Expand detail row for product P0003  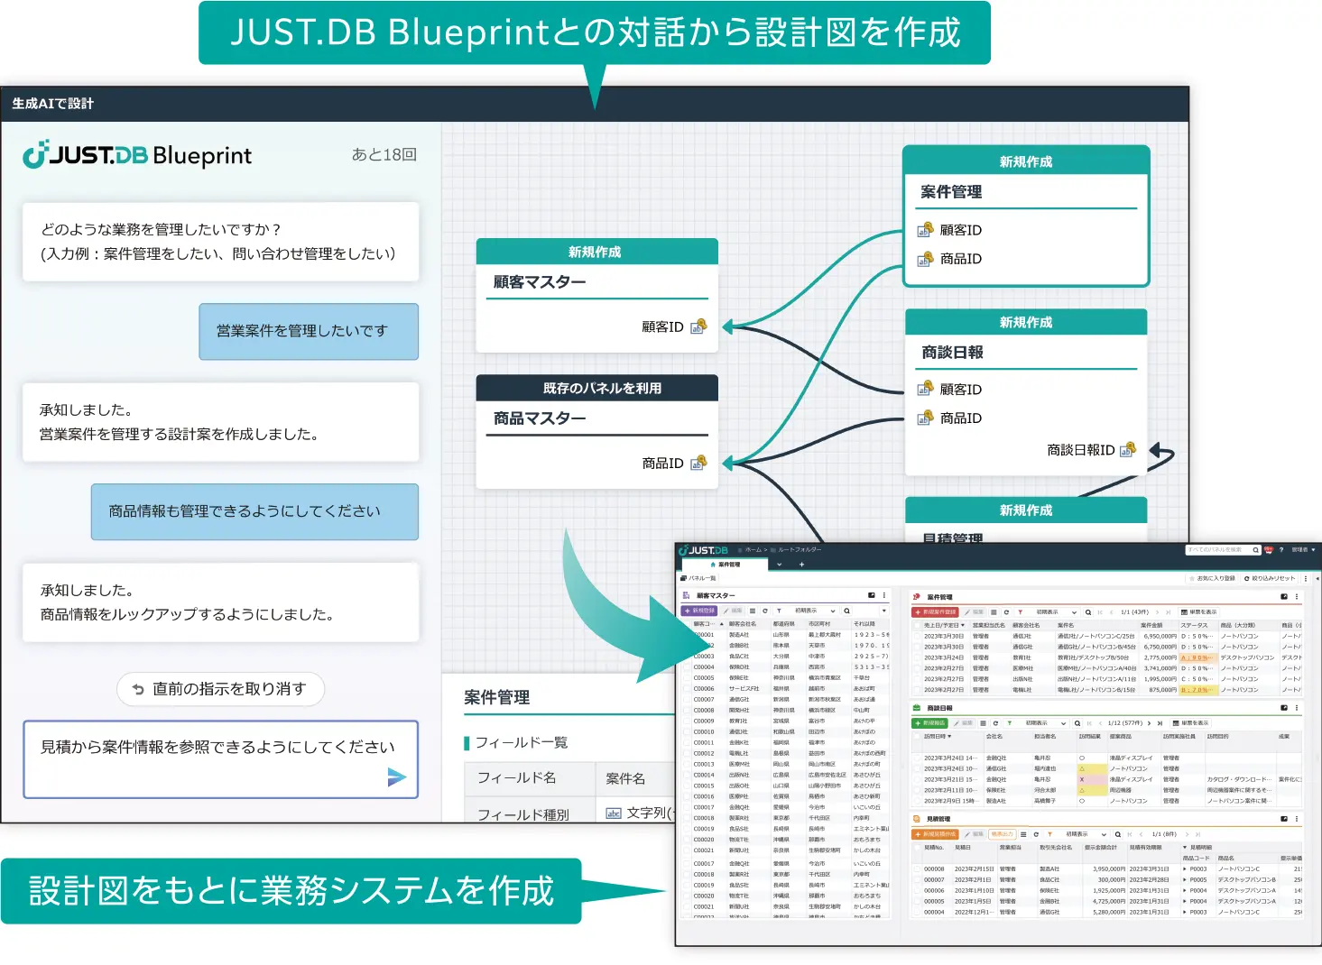[1185, 869]
